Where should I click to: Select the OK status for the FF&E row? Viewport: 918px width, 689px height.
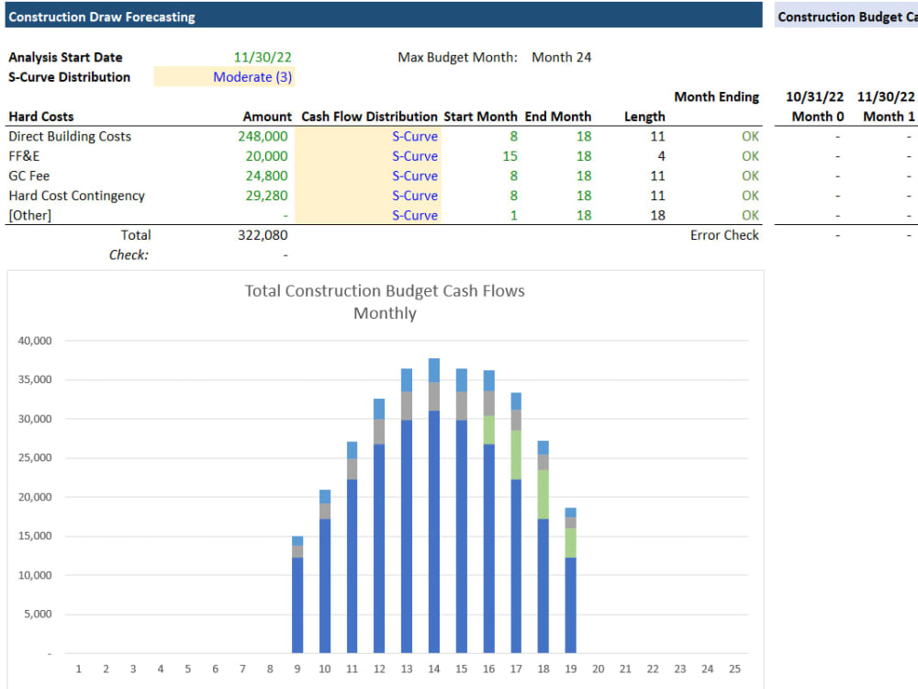coord(752,156)
